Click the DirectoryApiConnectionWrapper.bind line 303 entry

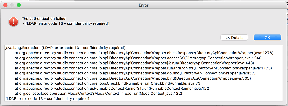point(133,78)
